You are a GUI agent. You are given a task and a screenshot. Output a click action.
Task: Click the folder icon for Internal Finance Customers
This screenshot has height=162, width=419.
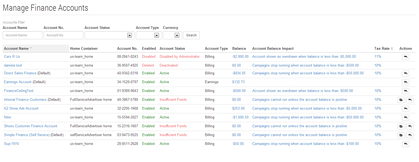401,100
